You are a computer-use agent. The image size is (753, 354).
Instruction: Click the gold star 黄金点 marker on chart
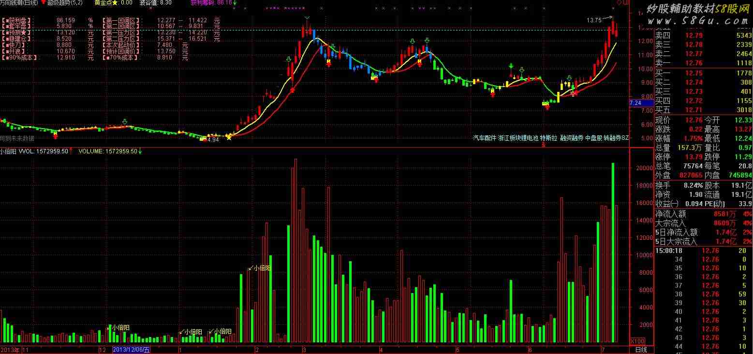229,137
